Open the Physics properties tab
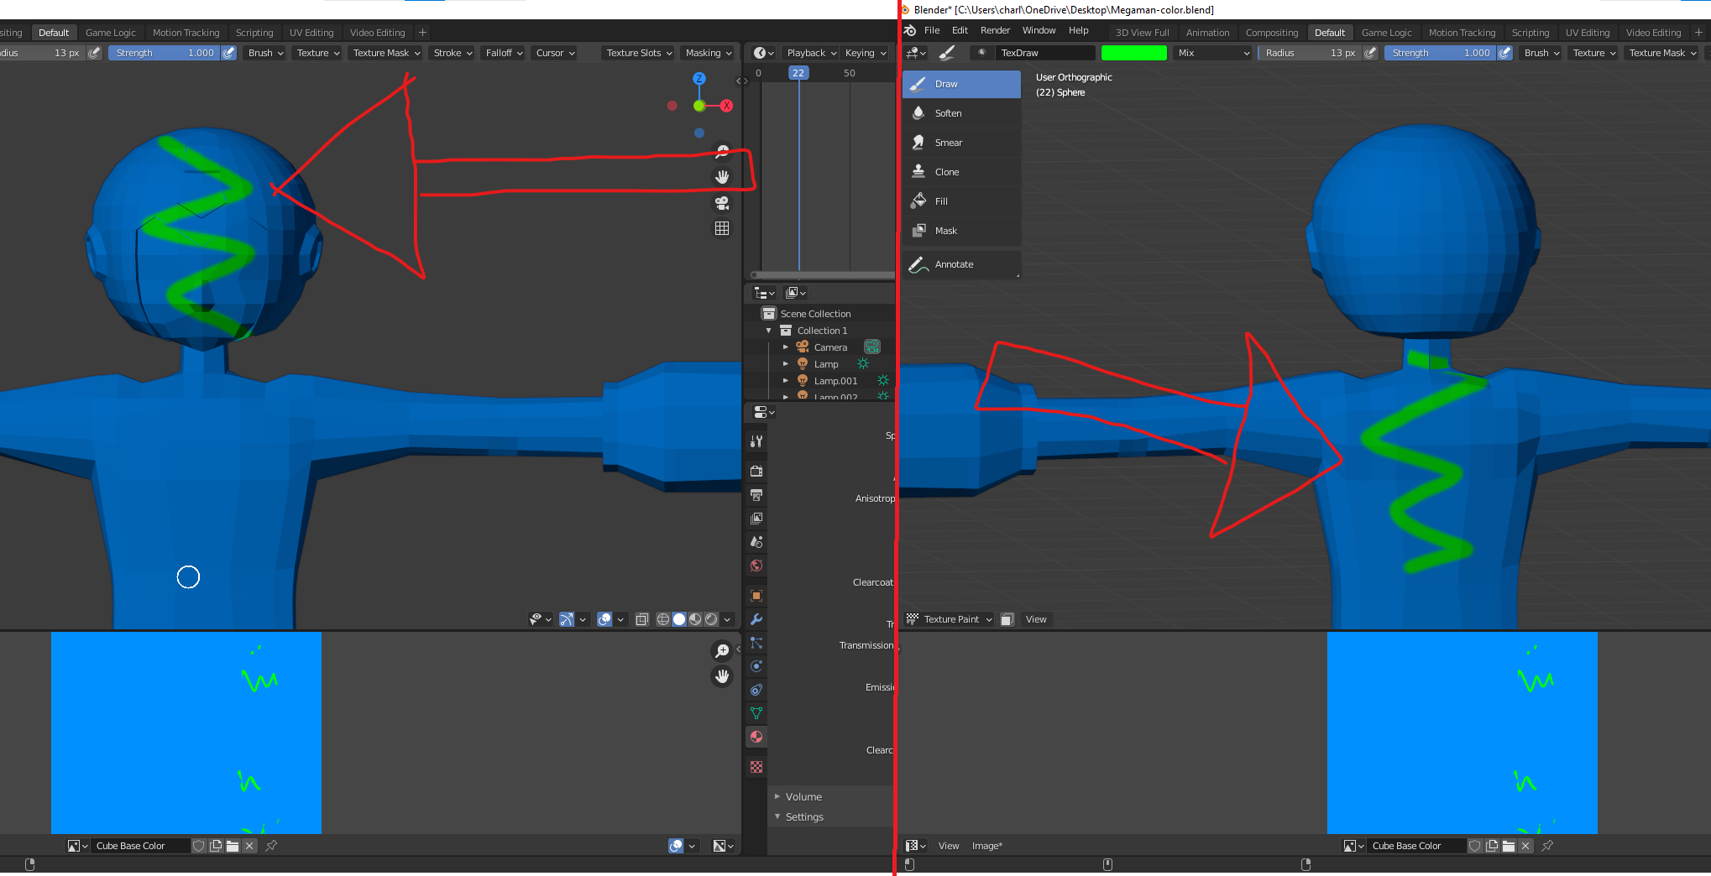 [756, 666]
